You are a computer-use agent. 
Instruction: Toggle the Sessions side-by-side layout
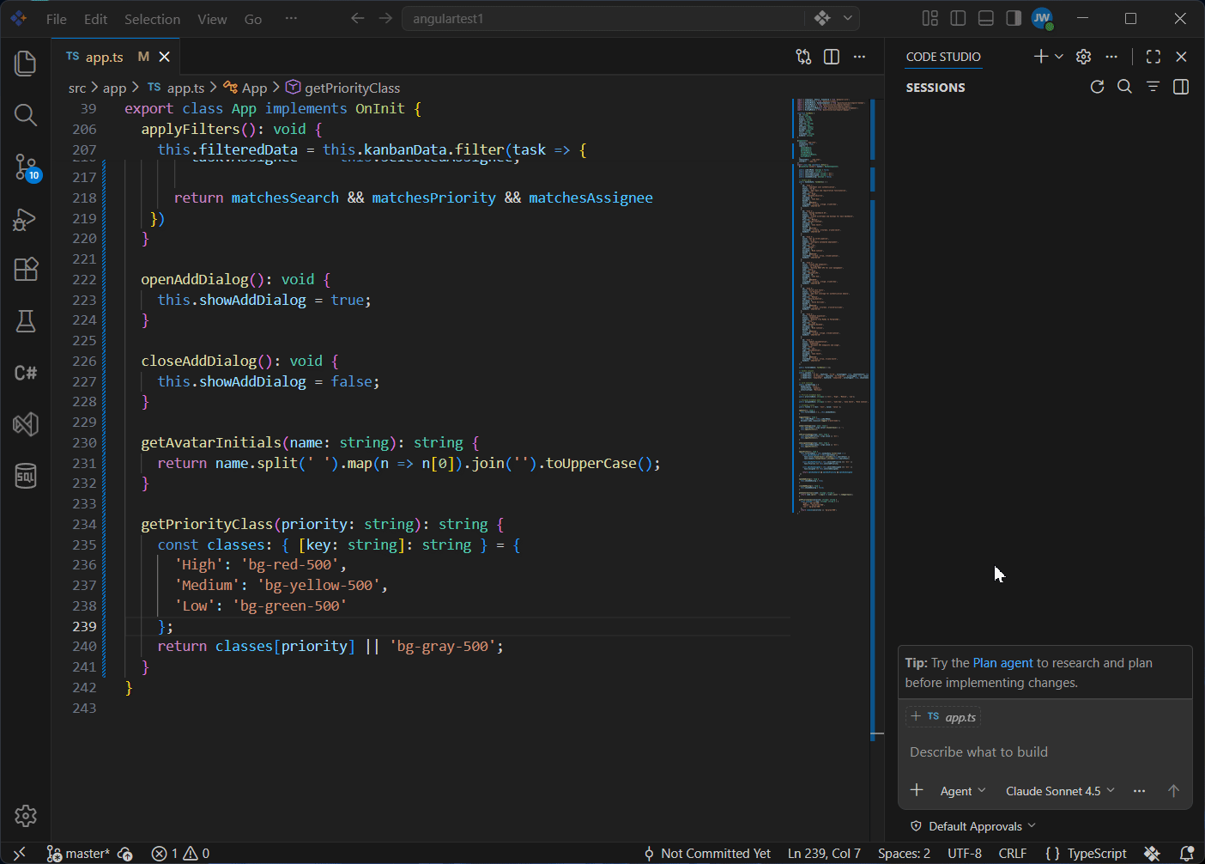[x=1181, y=87]
